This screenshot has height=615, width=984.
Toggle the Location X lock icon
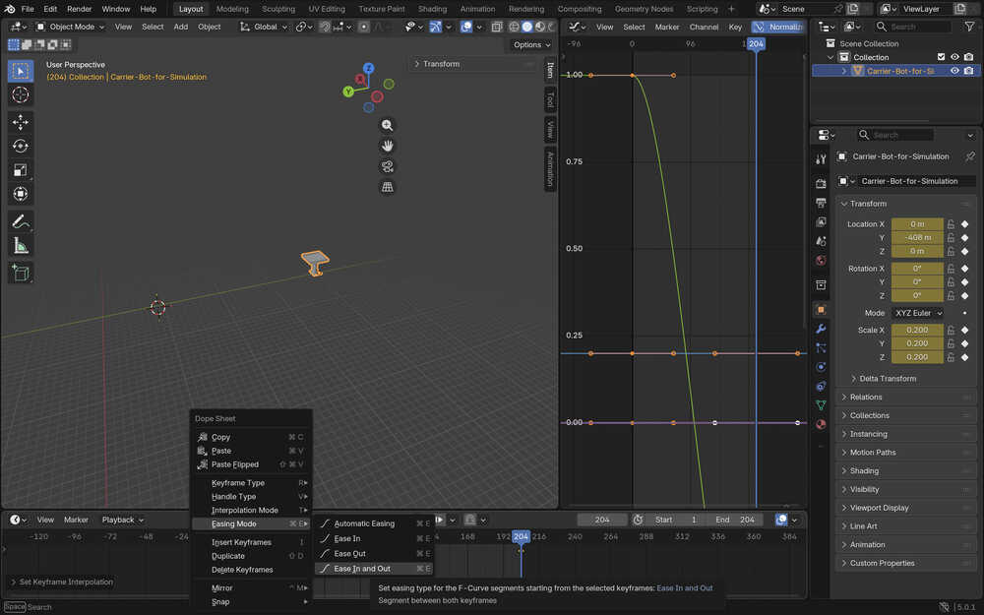(951, 224)
